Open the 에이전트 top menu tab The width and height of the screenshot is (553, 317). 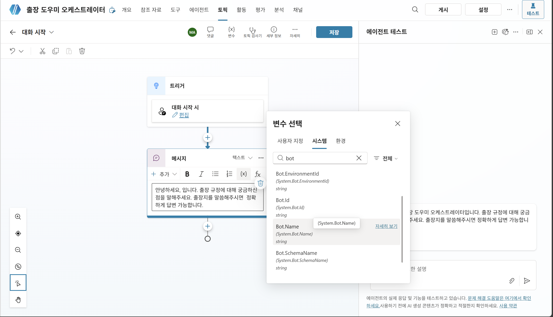pos(199,10)
